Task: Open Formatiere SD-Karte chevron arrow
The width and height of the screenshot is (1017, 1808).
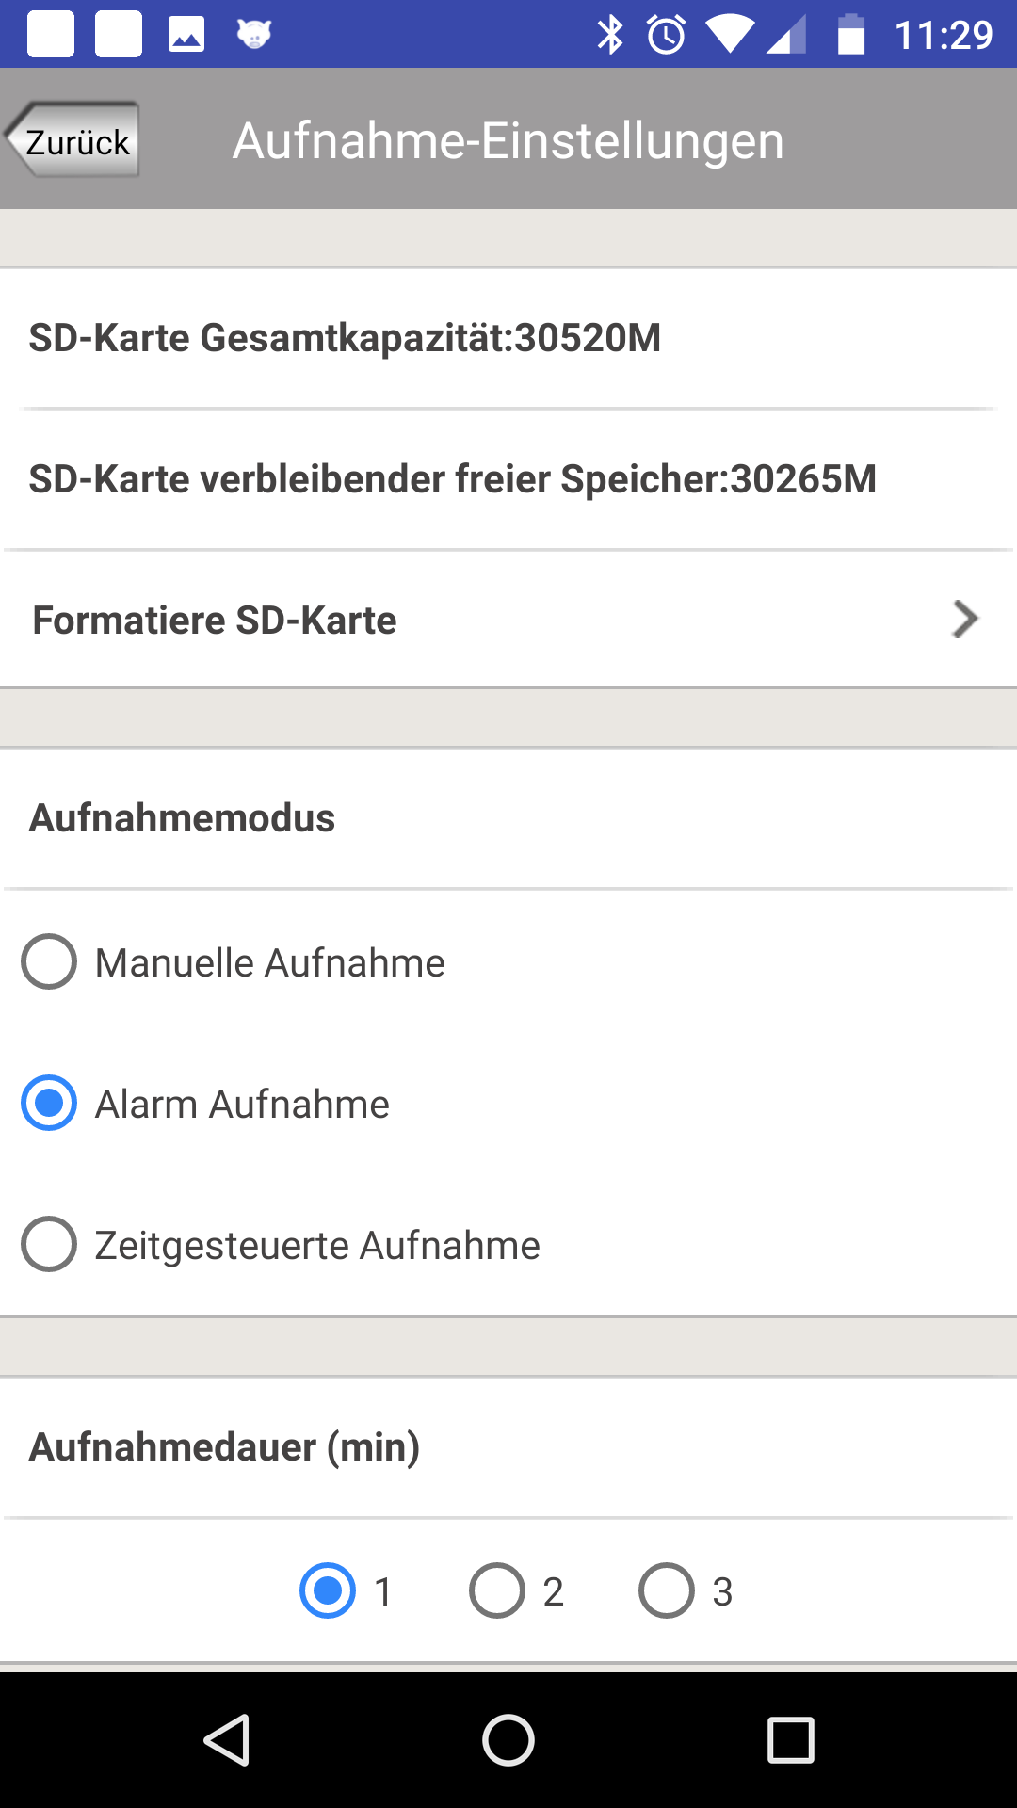Action: tap(965, 619)
